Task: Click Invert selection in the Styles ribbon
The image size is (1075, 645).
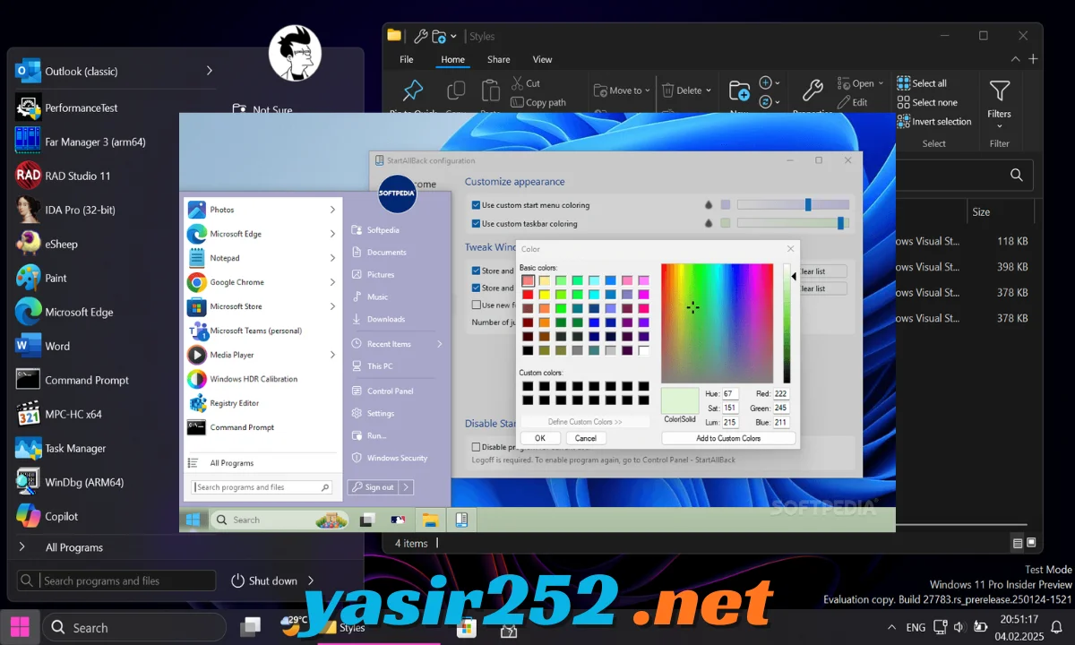Action: coord(934,122)
